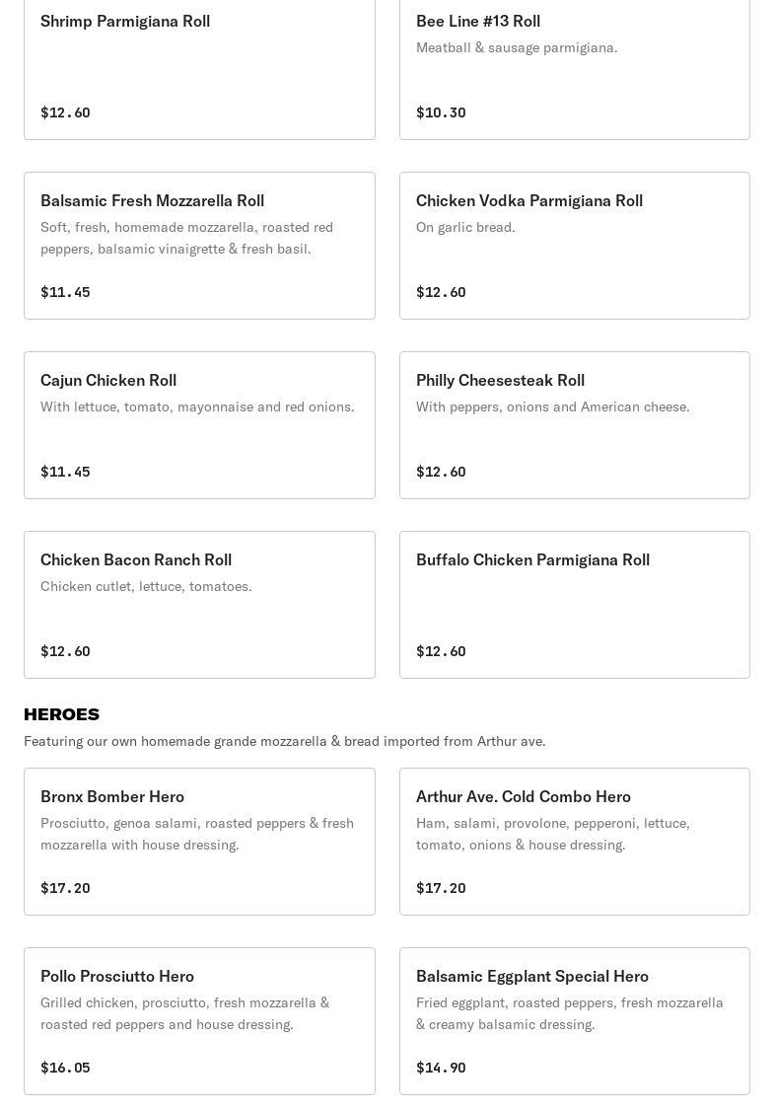Viewport: 774px width, 1110px height.
Task: Click the $16.05 price label
Action: (x=65, y=1068)
